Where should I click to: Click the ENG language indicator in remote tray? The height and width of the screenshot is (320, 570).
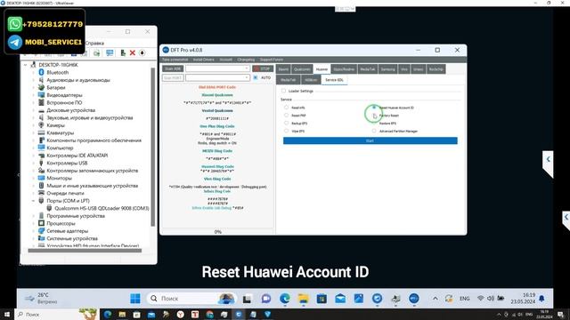click(x=464, y=299)
